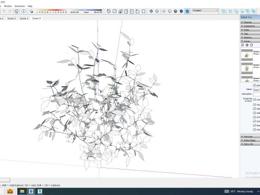Set Monochrome face style
Image resolution: width=260 pixels, height=195 pixels.
click(187, 11)
